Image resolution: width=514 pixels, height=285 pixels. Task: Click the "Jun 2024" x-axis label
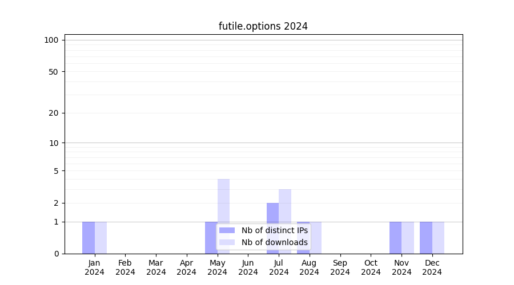[248, 267]
